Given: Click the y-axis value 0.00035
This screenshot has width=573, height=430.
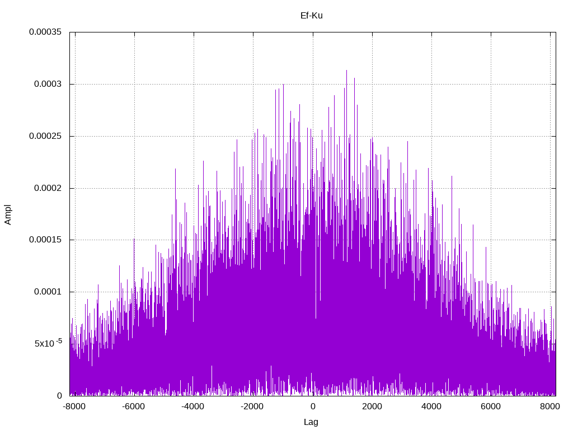Looking at the screenshot, I should pyautogui.click(x=45, y=32).
